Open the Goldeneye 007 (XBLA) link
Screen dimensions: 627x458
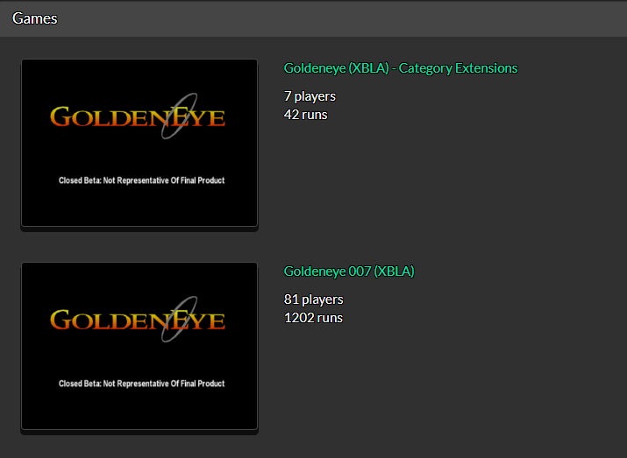349,271
